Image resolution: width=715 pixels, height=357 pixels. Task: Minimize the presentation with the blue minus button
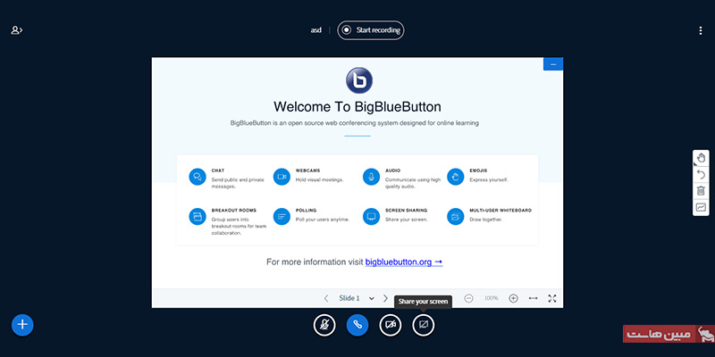pyautogui.click(x=553, y=64)
